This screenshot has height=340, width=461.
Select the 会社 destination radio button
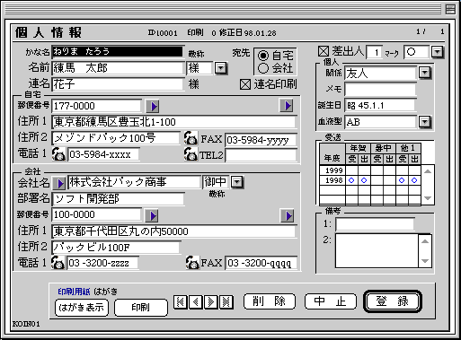263,68
